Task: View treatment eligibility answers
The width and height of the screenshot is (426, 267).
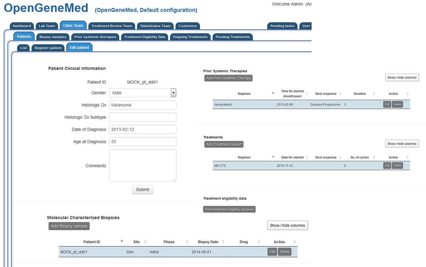Action: point(229,209)
